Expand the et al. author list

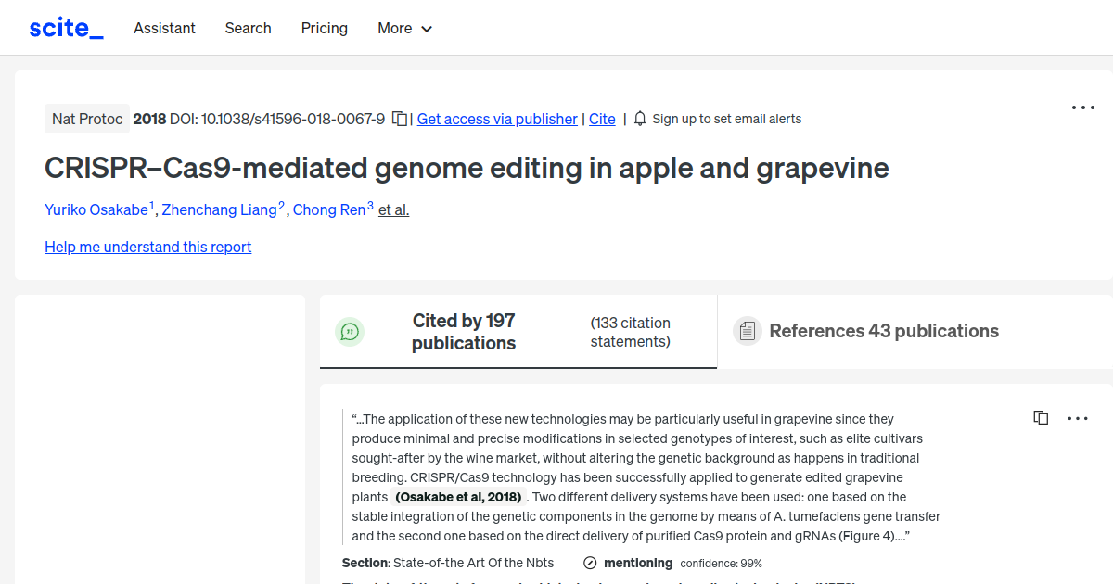pyautogui.click(x=392, y=209)
